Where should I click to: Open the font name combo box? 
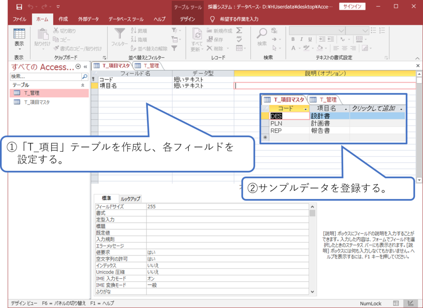click(317, 31)
